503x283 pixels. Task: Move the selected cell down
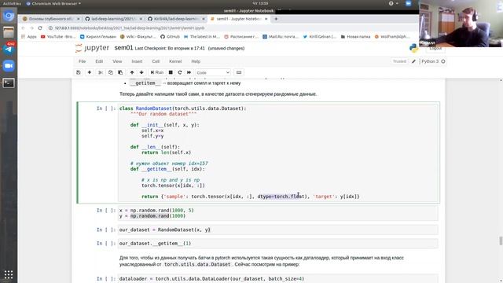[141, 72]
